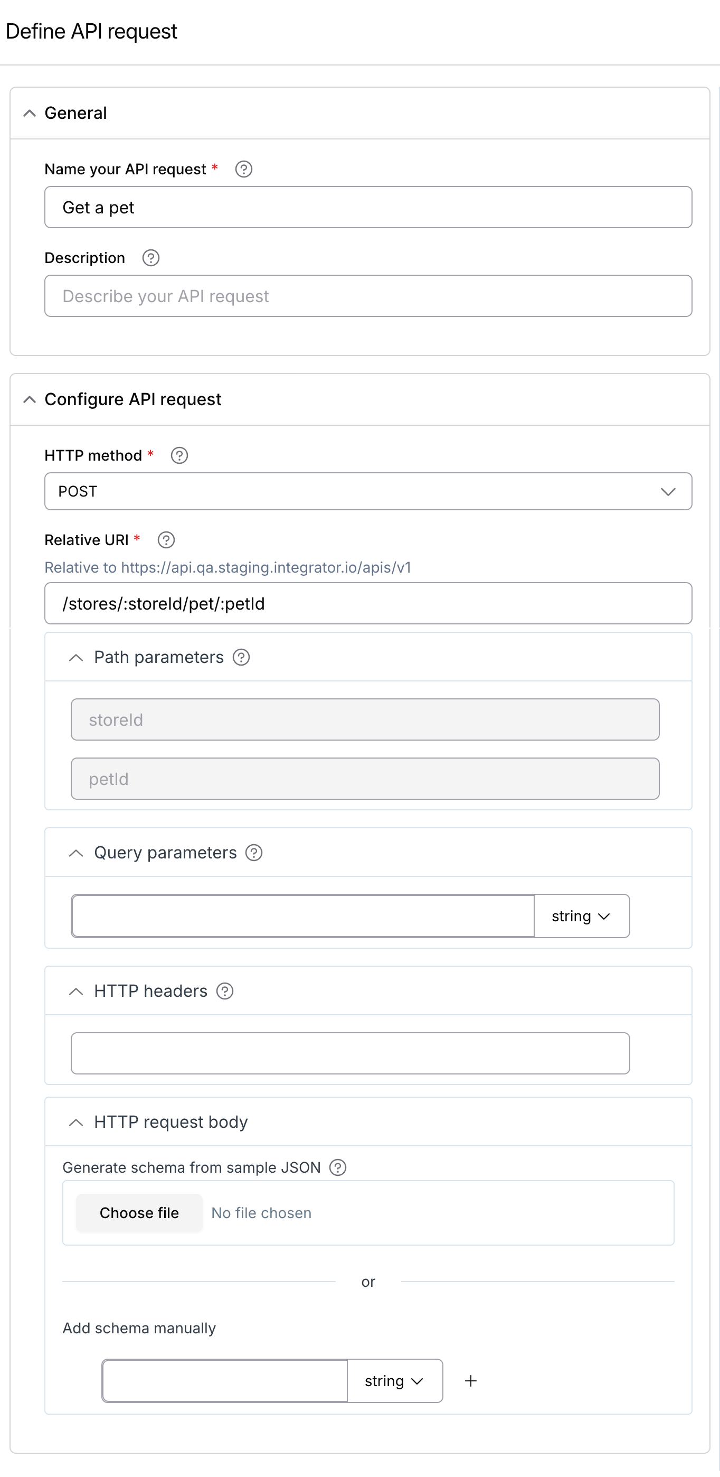Click help icon for Generate schema from sample JSON

(338, 1167)
